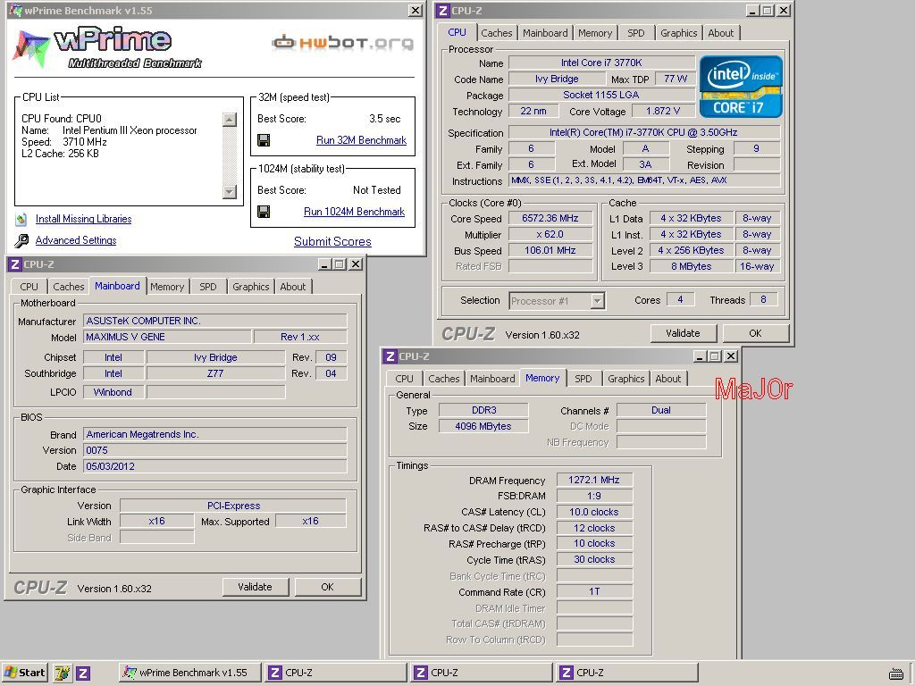This screenshot has height=686, width=915.
Task: Switch to Caches tab in the top-right CPU-Z window
Action: tap(497, 33)
